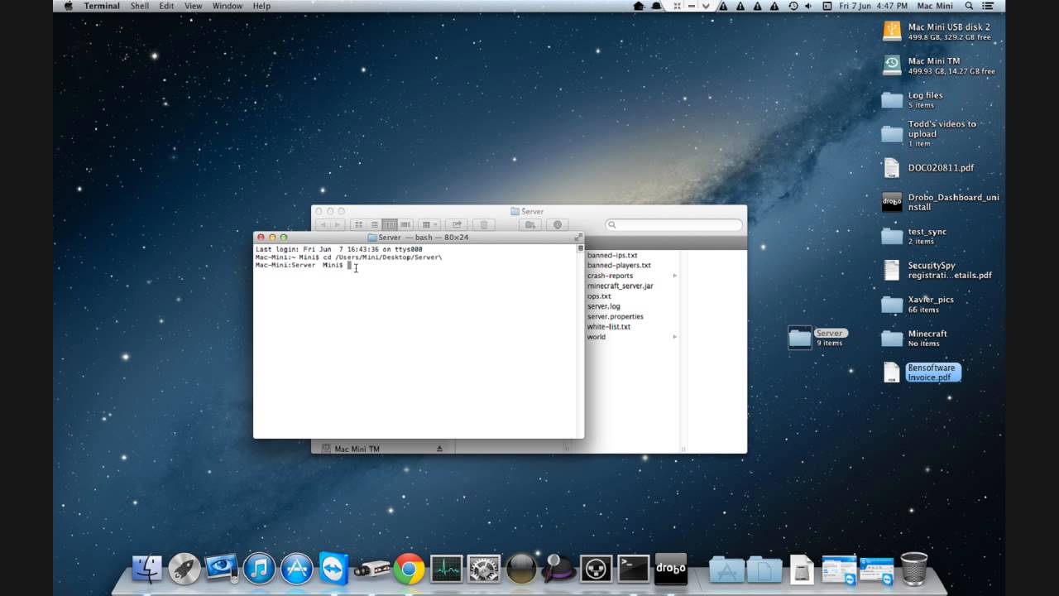
Task: Open the Terminal application menu
Action: (102, 6)
